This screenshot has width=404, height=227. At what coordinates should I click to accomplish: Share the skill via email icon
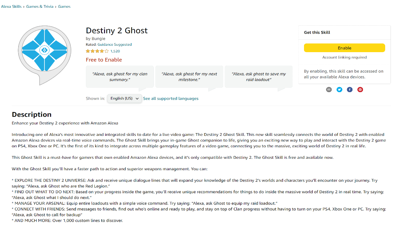[329, 89]
